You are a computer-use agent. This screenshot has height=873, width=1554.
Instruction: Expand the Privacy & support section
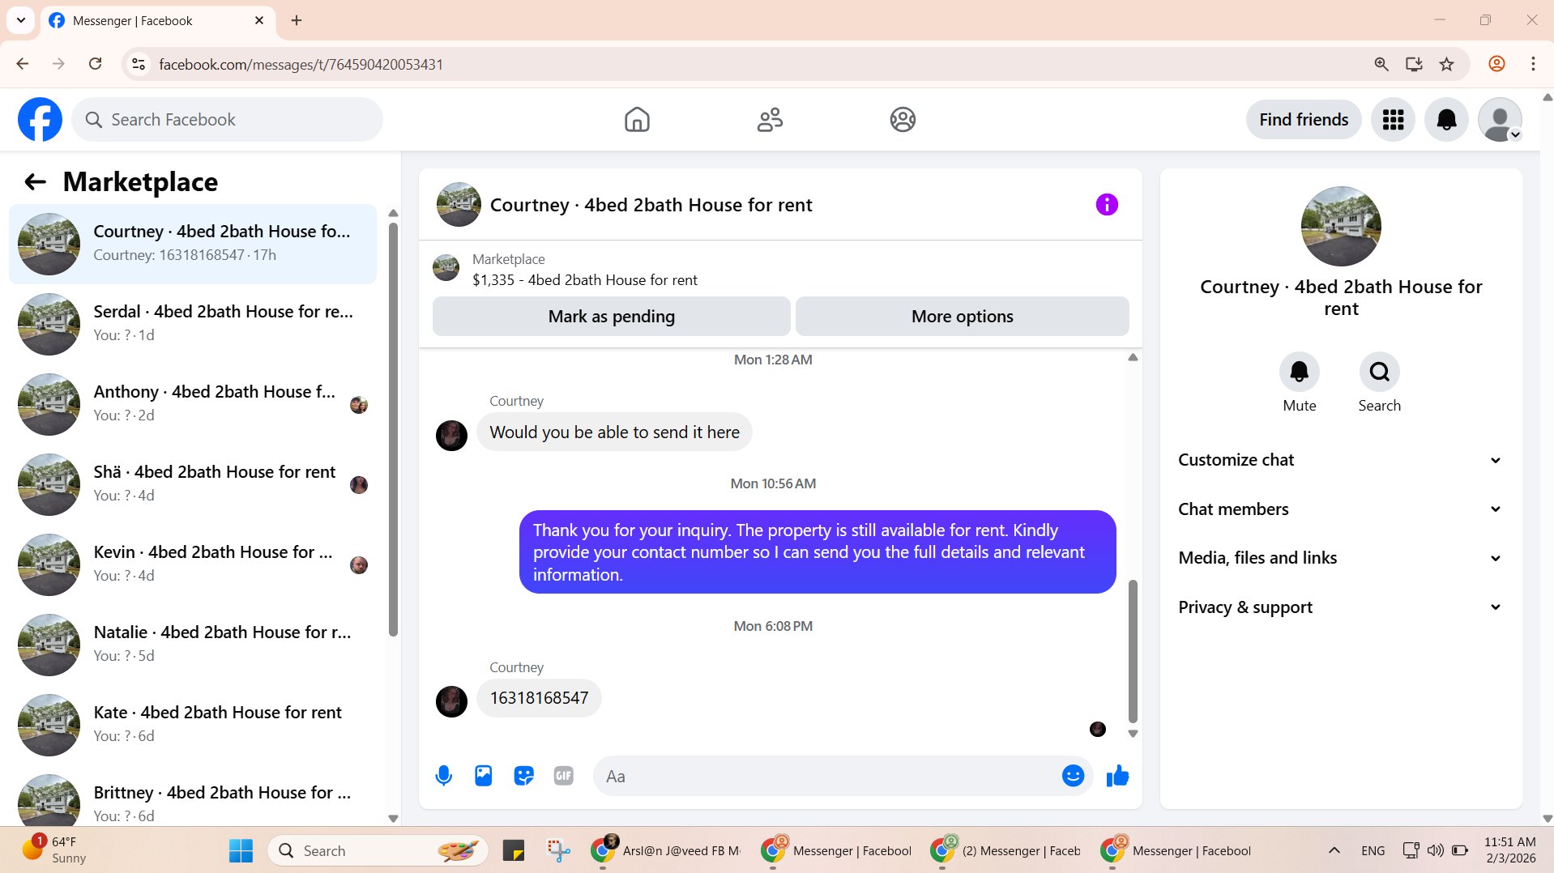[x=1340, y=607]
